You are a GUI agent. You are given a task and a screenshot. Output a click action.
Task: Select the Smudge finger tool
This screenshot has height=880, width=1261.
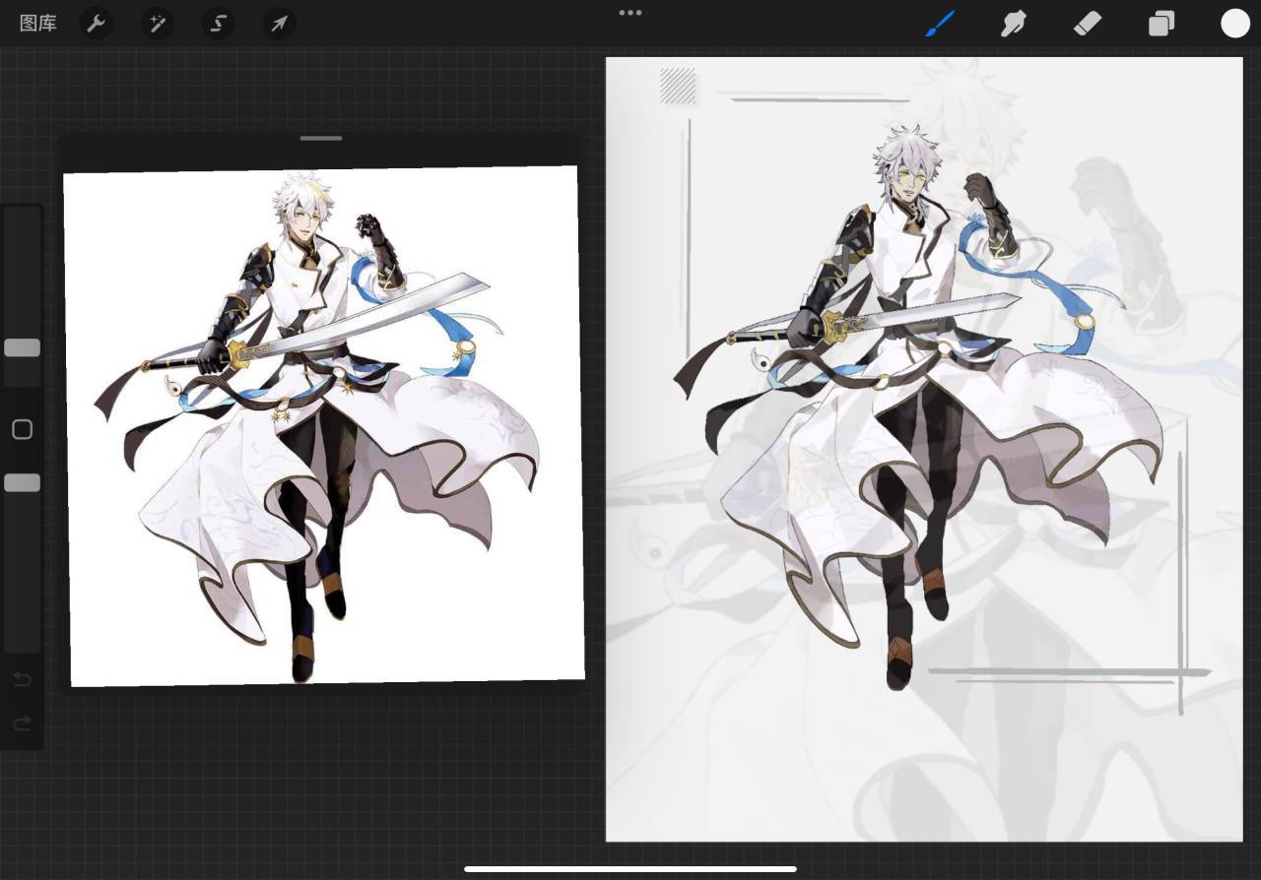(x=1014, y=24)
